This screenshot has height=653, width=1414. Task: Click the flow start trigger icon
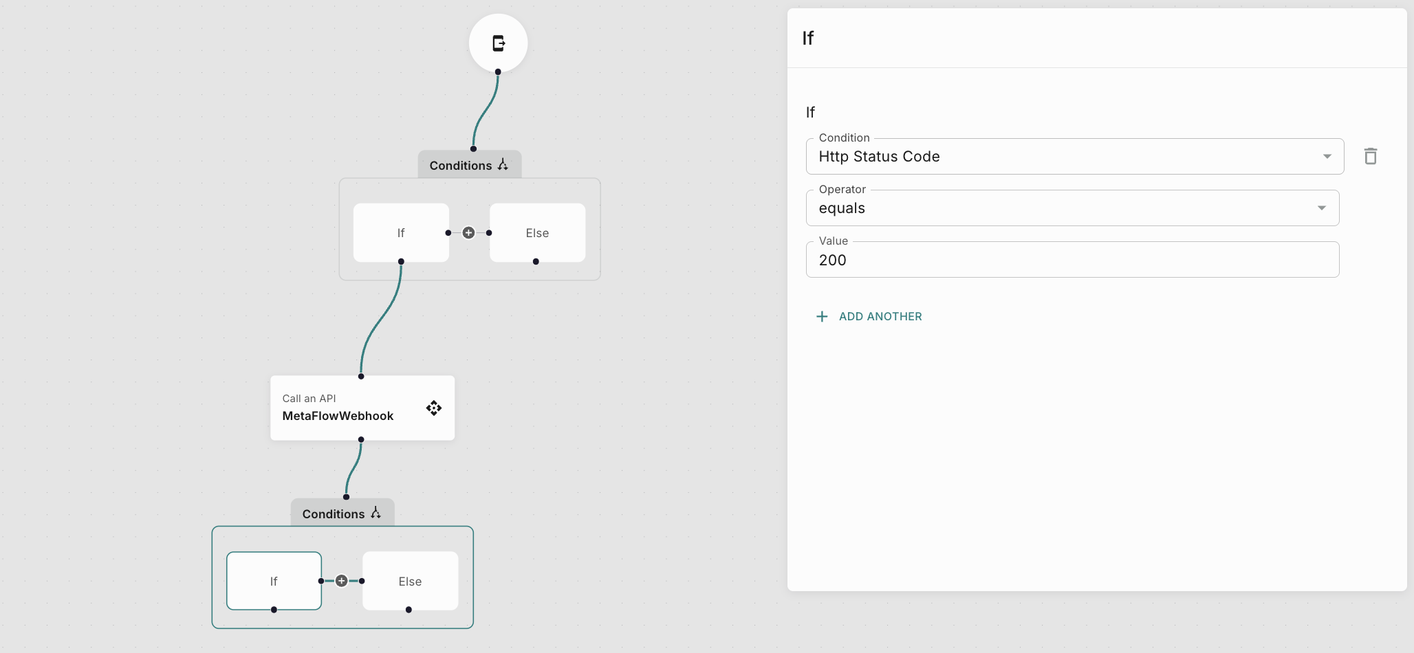(499, 43)
